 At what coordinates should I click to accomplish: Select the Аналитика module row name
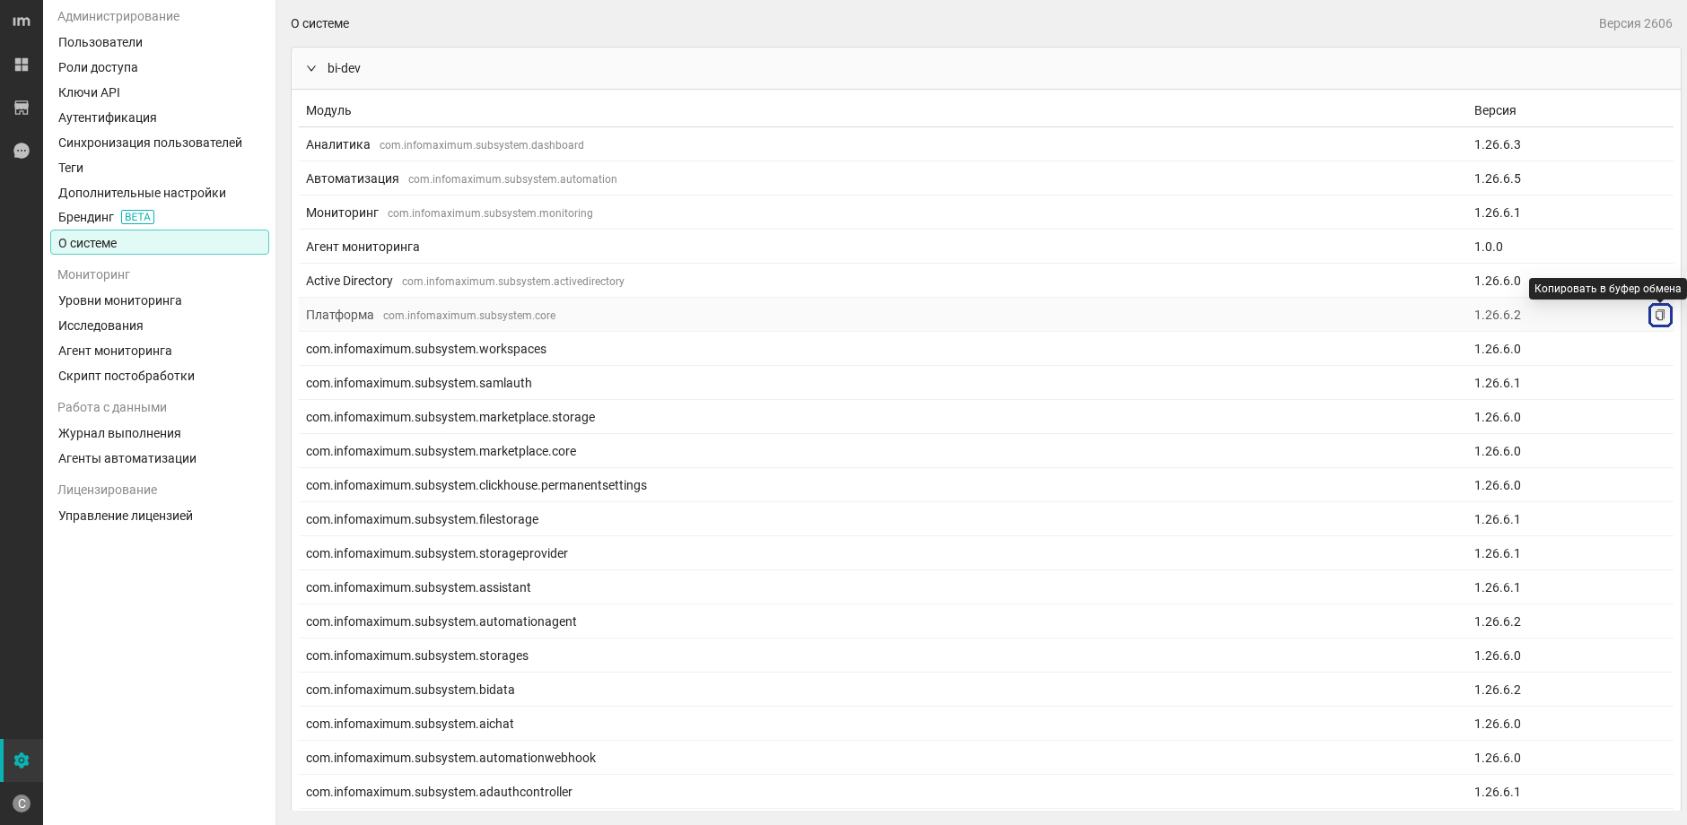click(338, 144)
